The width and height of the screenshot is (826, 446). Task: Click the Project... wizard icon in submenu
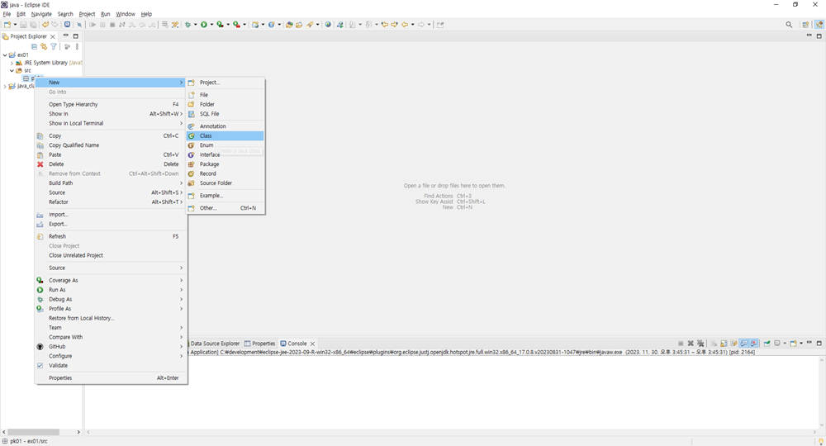[x=192, y=83]
